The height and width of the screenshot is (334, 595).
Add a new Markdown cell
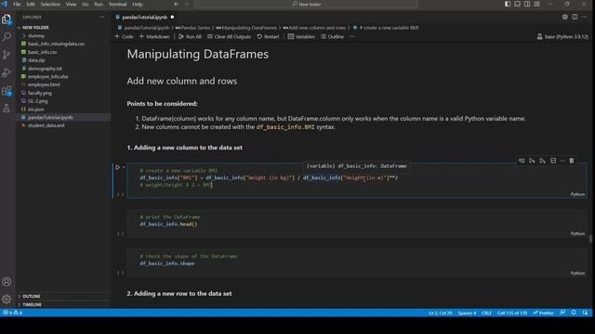click(x=154, y=37)
